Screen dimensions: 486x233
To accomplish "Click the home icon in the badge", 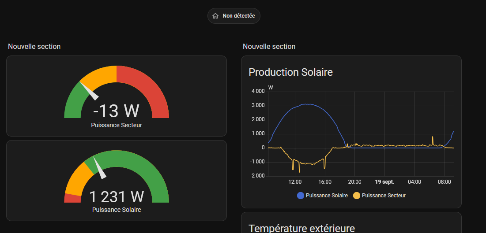I will tap(215, 16).
